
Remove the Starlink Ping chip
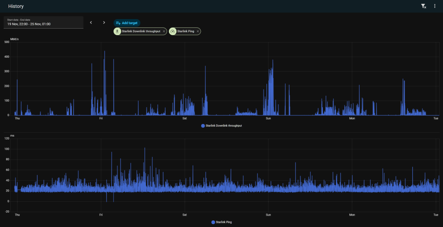click(x=198, y=31)
